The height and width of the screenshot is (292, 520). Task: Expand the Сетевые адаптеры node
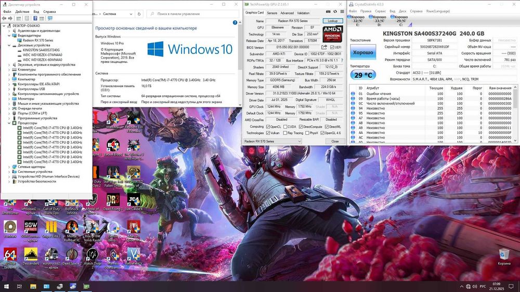9,167
